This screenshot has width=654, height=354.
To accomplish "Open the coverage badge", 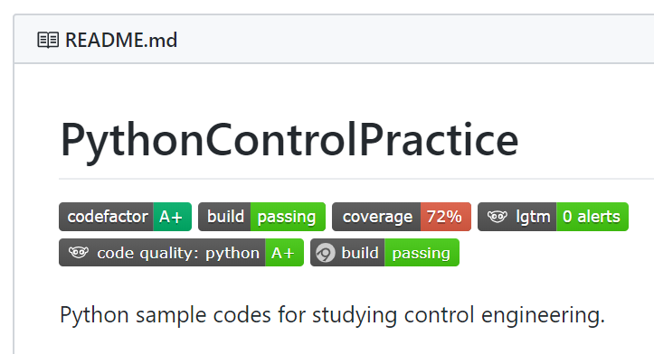I will click(x=402, y=217).
